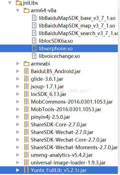Select MobTools-2016.0301.1053.jar label
Viewport: 120px width, 175px height.
coord(66,109)
